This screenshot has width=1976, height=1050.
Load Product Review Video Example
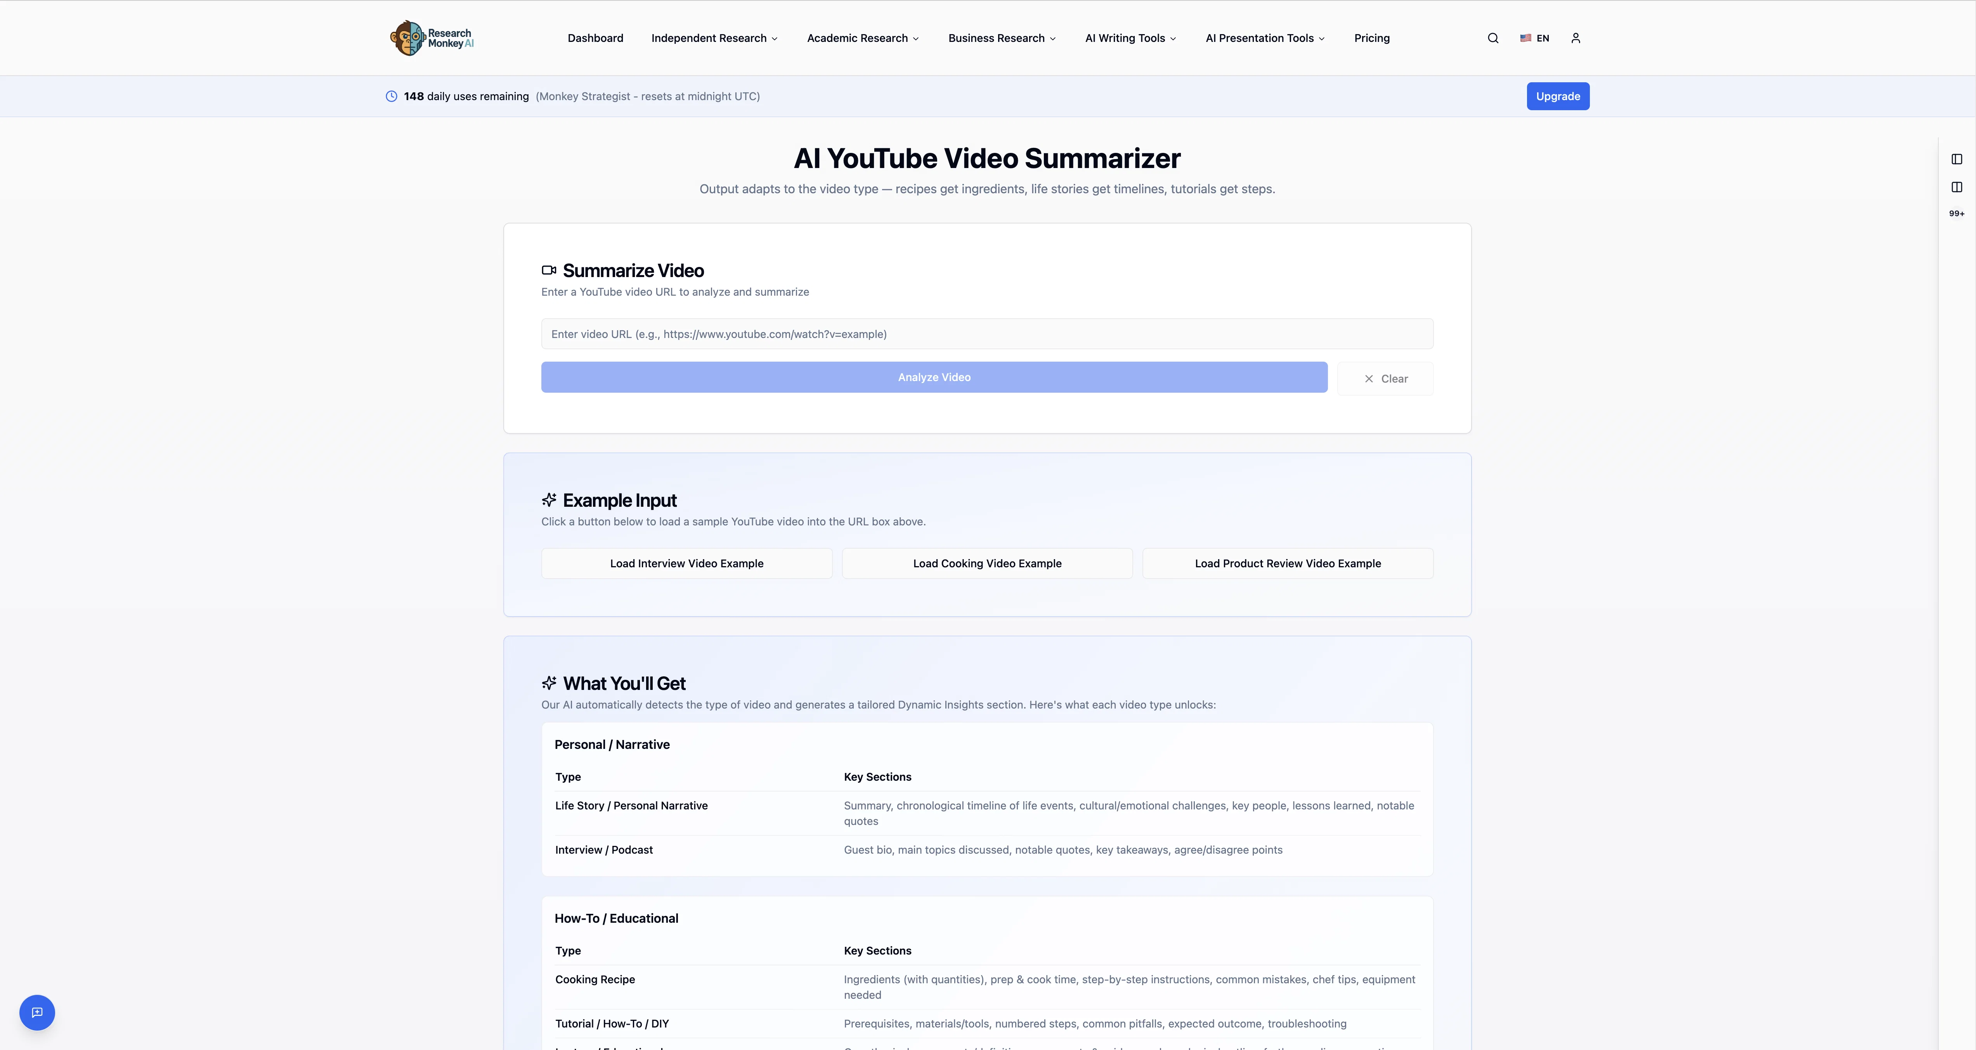click(1288, 564)
